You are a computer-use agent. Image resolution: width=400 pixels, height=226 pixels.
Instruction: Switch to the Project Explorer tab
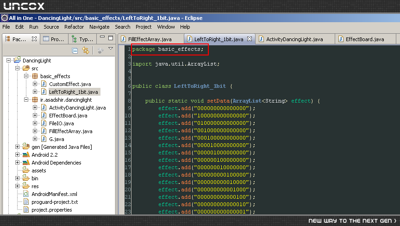tap(54, 39)
